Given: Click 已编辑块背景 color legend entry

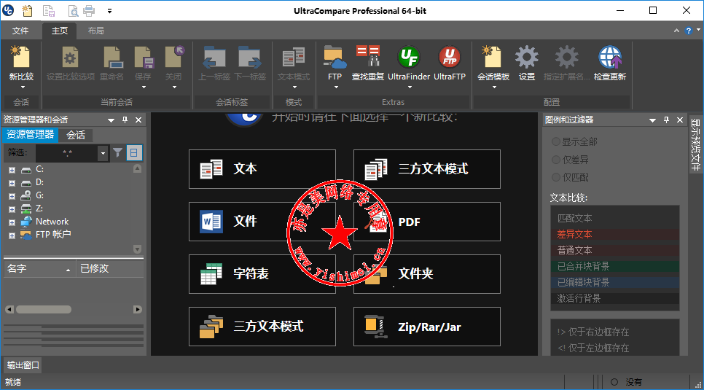Looking at the screenshot, I should [x=614, y=283].
